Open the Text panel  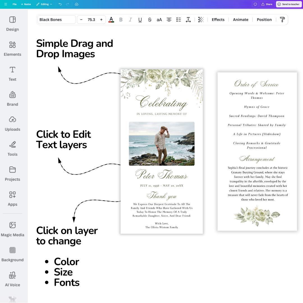click(x=12, y=74)
